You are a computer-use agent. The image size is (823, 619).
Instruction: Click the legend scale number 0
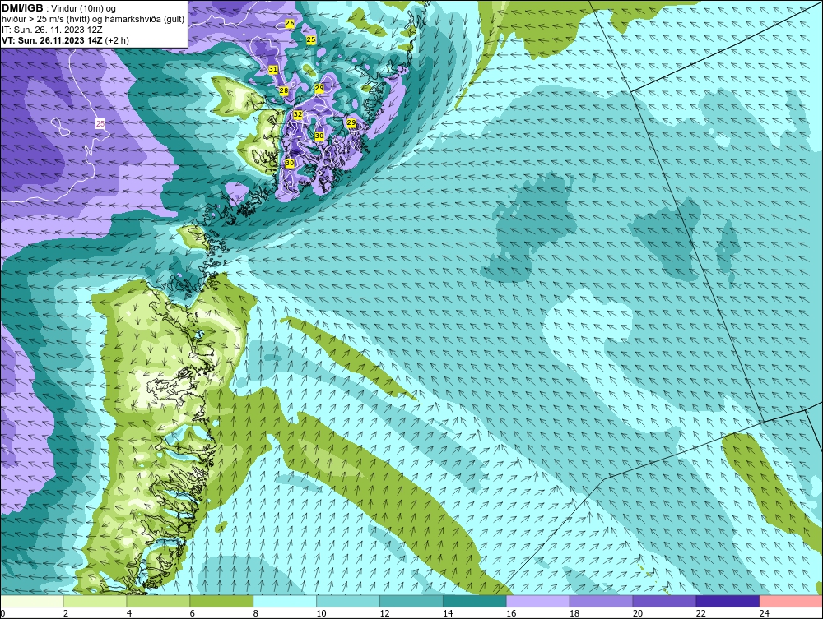pos(2,613)
